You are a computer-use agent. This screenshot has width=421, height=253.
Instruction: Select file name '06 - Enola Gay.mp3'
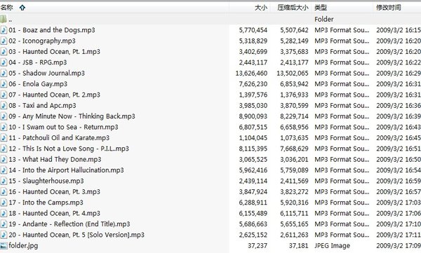point(38,84)
